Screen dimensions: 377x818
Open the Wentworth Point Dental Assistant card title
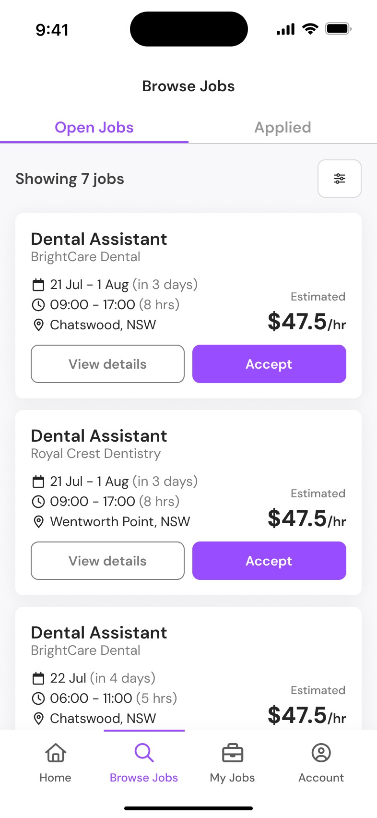pos(99,436)
